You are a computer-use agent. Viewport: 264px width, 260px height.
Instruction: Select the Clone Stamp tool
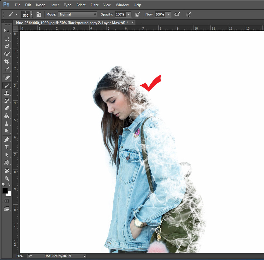tap(7, 93)
